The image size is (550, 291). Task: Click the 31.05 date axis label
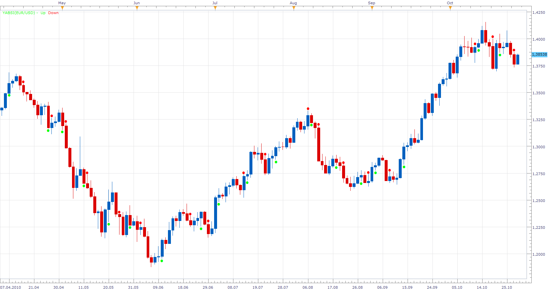133,287
